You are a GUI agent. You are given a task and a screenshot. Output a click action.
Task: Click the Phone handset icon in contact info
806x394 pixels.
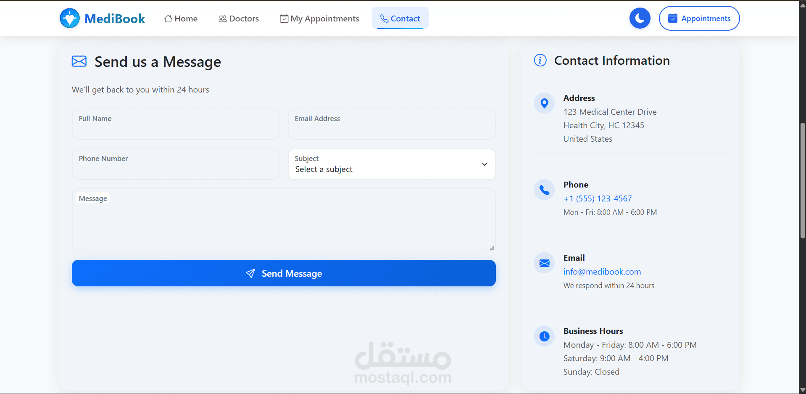tap(544, 190)
